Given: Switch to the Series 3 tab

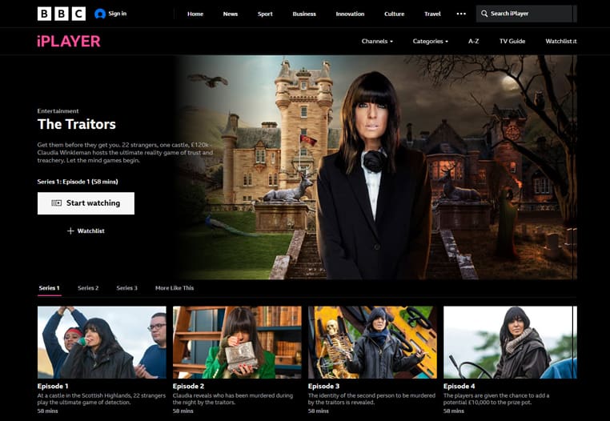Looking at the screenshot, I should click(126, 288).
